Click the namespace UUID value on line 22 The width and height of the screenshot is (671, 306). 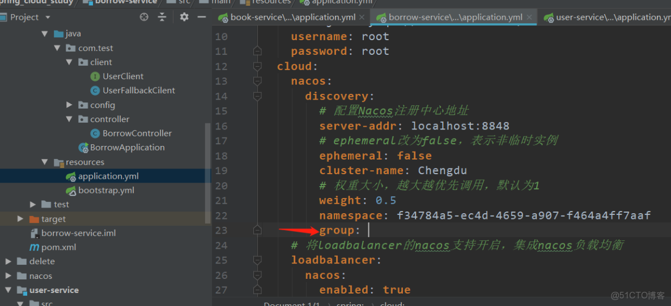tap(524, 216)
